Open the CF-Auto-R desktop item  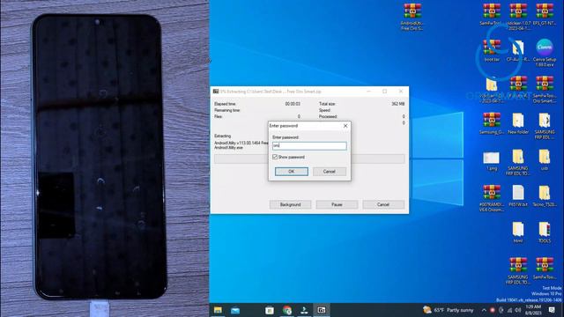point(518,50)
